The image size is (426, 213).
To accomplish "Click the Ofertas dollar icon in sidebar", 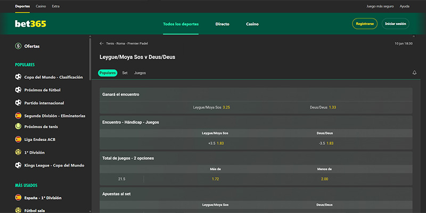I will click(18, 46).
